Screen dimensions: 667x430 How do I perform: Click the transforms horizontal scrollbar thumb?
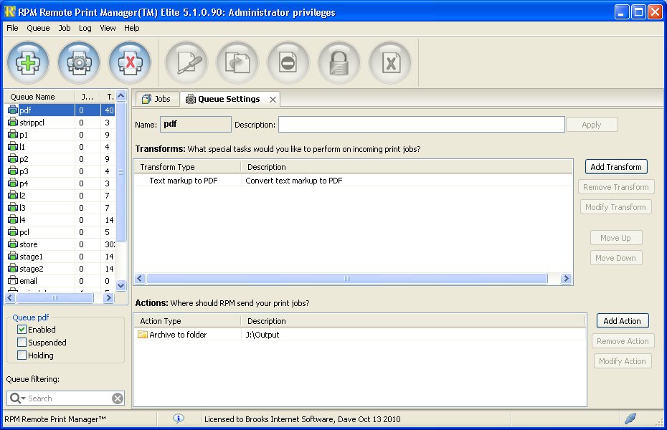346,278
